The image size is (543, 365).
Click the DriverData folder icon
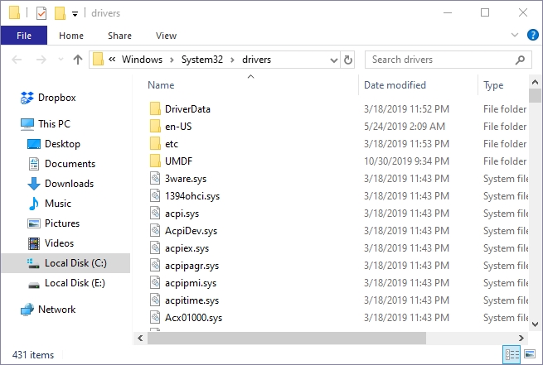(155, 109)
